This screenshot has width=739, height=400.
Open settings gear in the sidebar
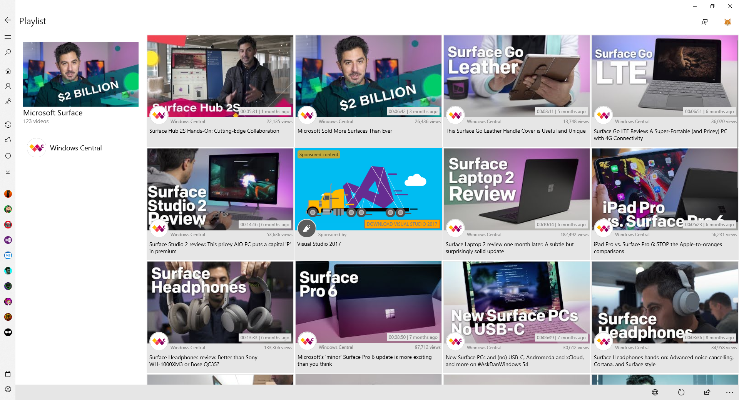8,389
